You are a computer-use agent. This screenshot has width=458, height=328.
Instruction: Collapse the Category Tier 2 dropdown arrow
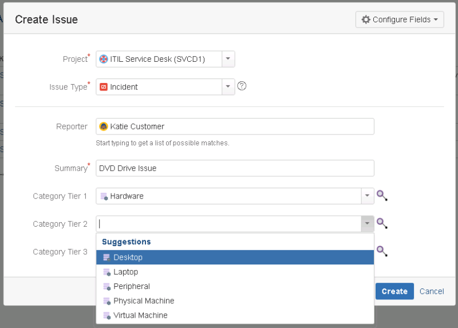[367, 224]
